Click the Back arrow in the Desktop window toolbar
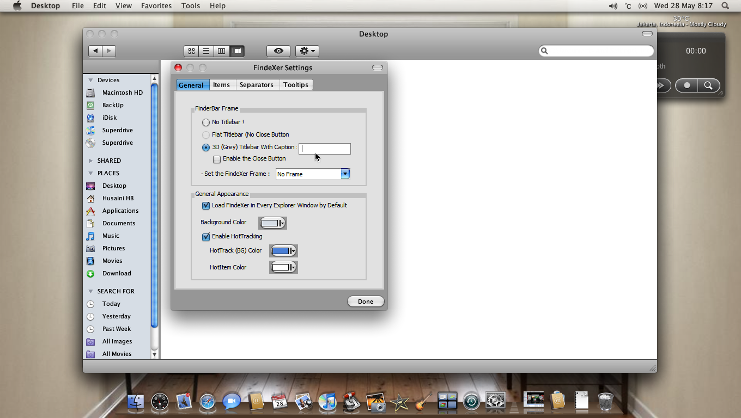The height and width of the screenshot is (418, 741). coord(95,51)
